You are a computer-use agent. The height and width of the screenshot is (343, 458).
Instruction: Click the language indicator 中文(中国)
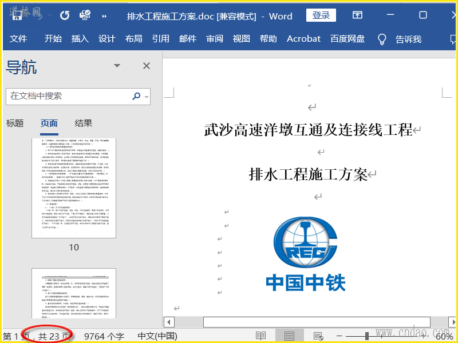pyautogui.click(x=157, y=336)
